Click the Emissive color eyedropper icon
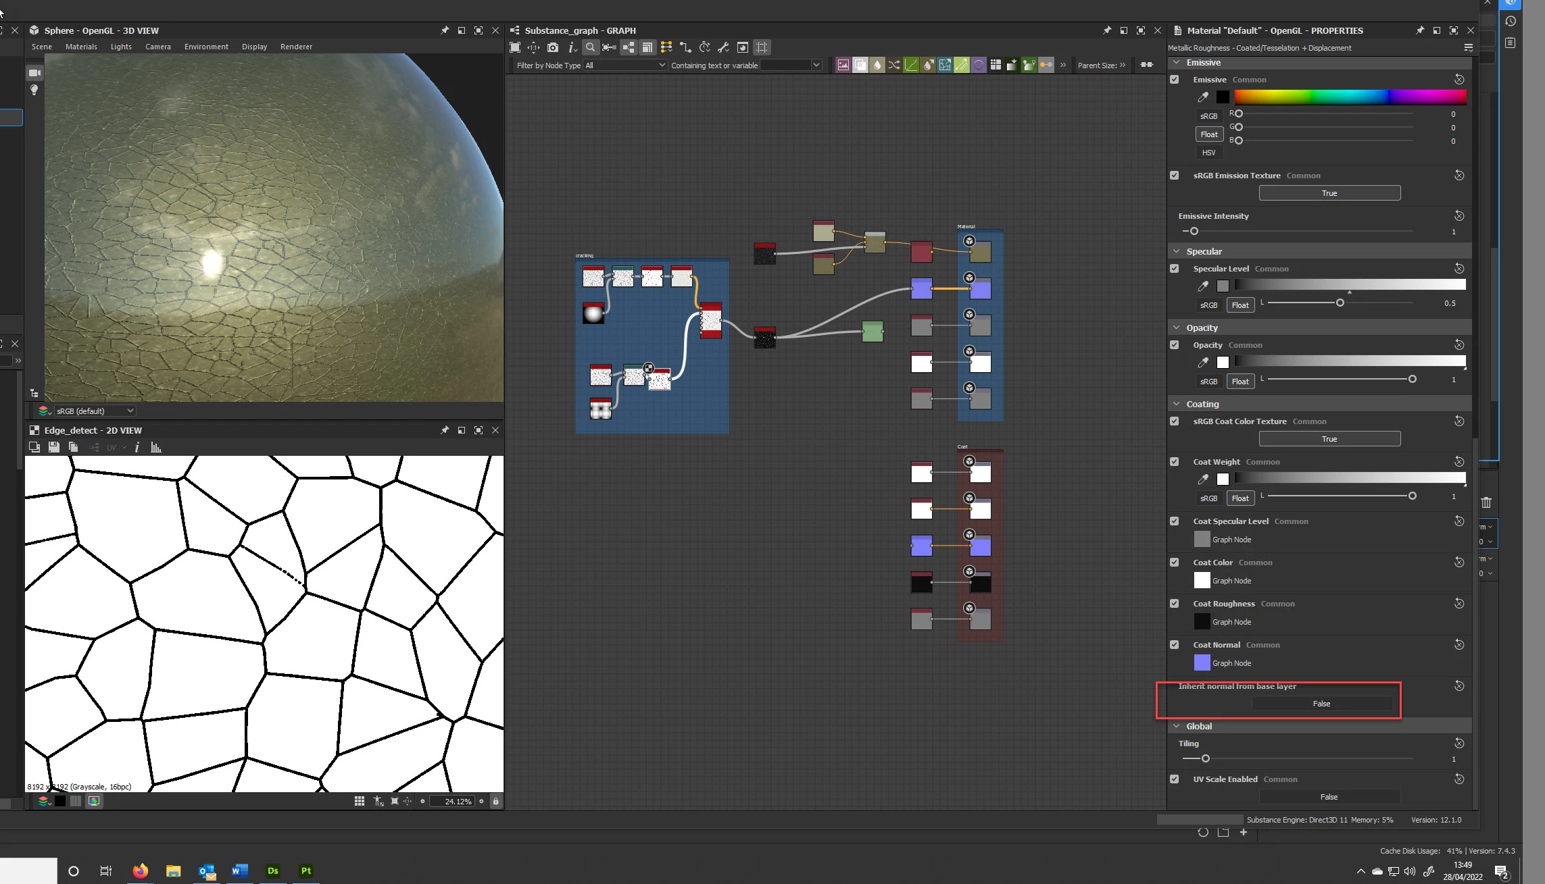This screenshot has height=884, width=1545. click(1203, 97)
